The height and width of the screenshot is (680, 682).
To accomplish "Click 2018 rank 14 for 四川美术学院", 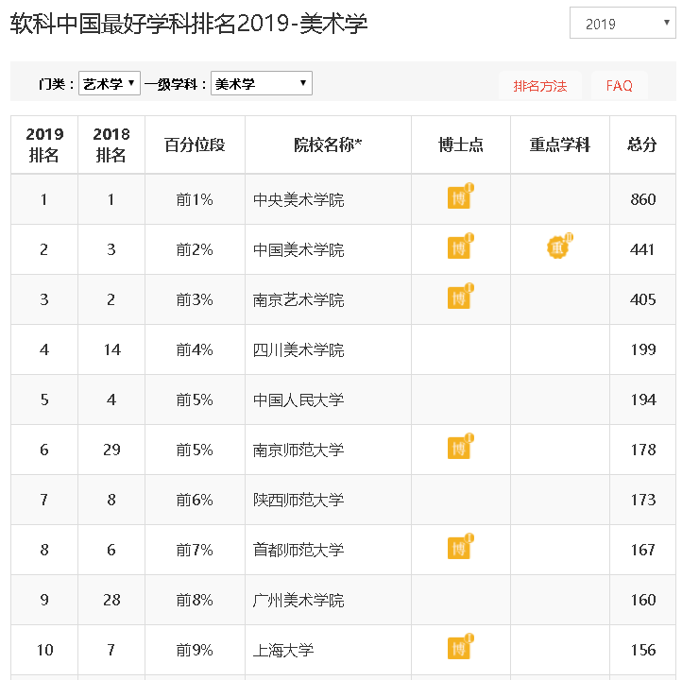I will pos(111,349).
